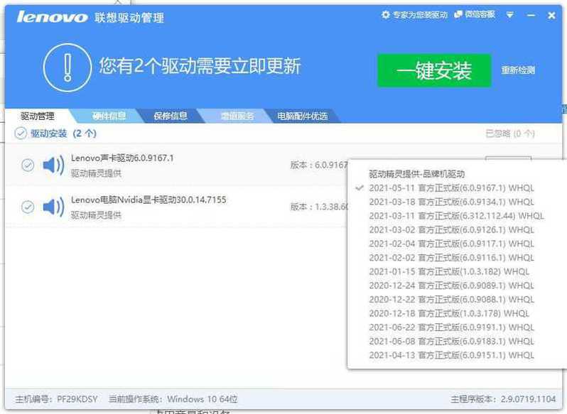Switch to the 驱动管理 tab
The width and height of the screenshot is (567, 414).
tap(37, 116)
